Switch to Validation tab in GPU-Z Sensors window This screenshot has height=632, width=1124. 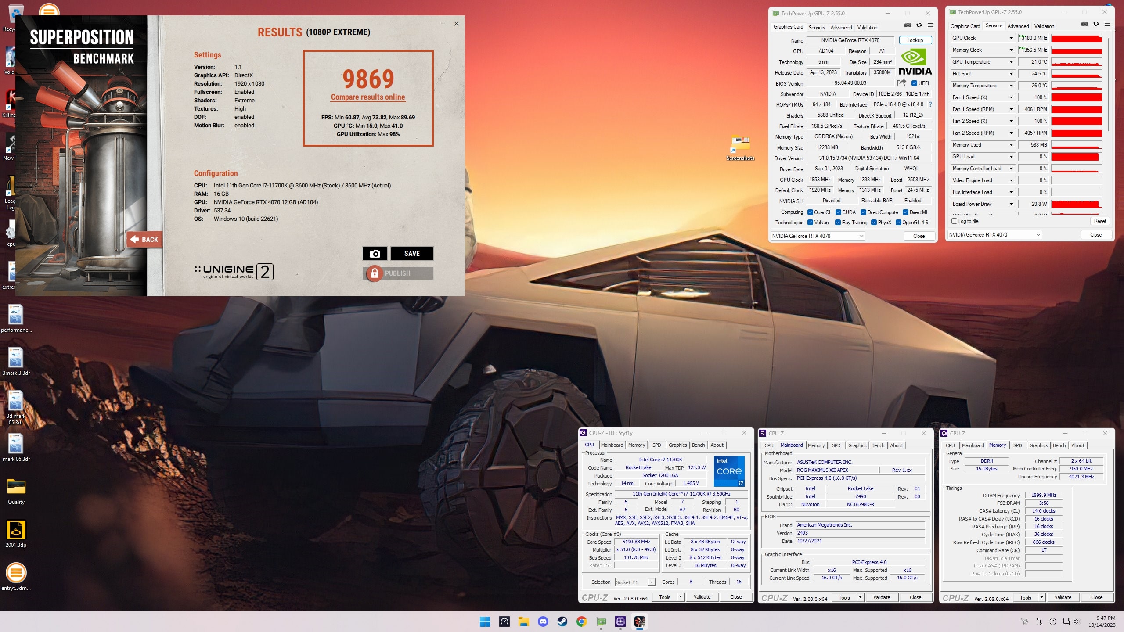(1044, 26)
